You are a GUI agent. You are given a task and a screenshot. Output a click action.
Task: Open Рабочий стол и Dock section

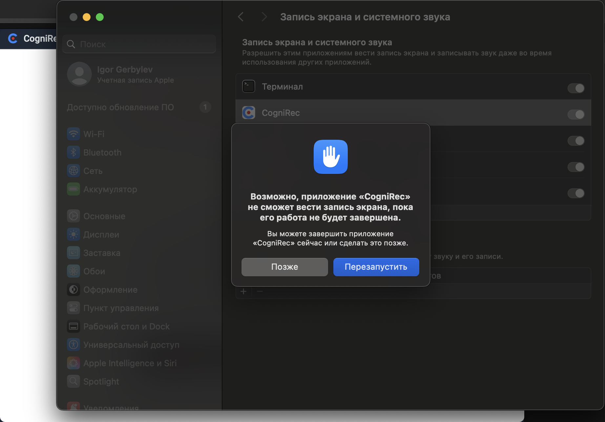tap(126, 326)
